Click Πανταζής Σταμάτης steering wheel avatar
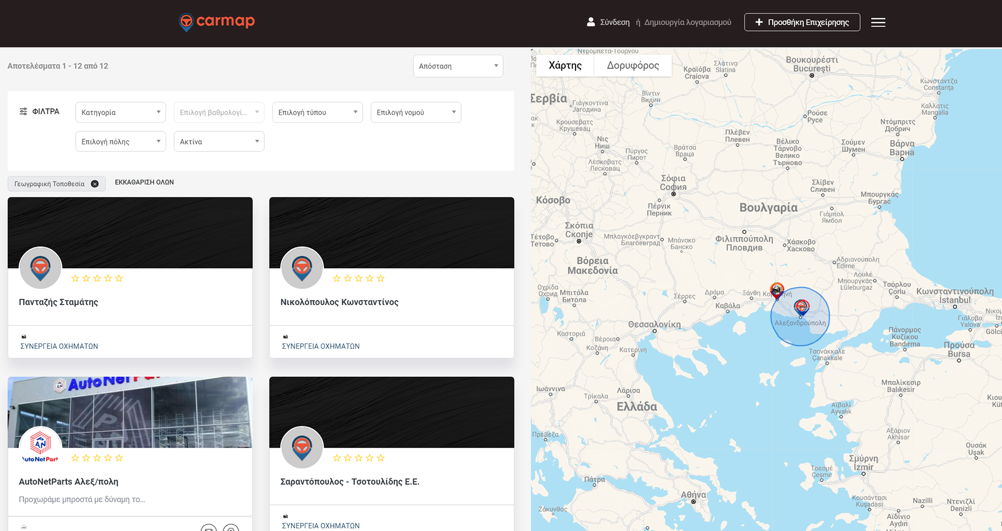The height and width of the screenshot is (531, 1002). click(x=40, y=268)
